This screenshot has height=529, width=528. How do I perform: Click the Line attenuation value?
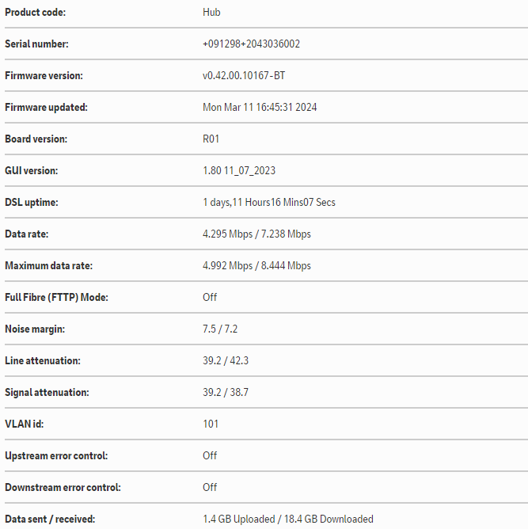pos(225,361)
